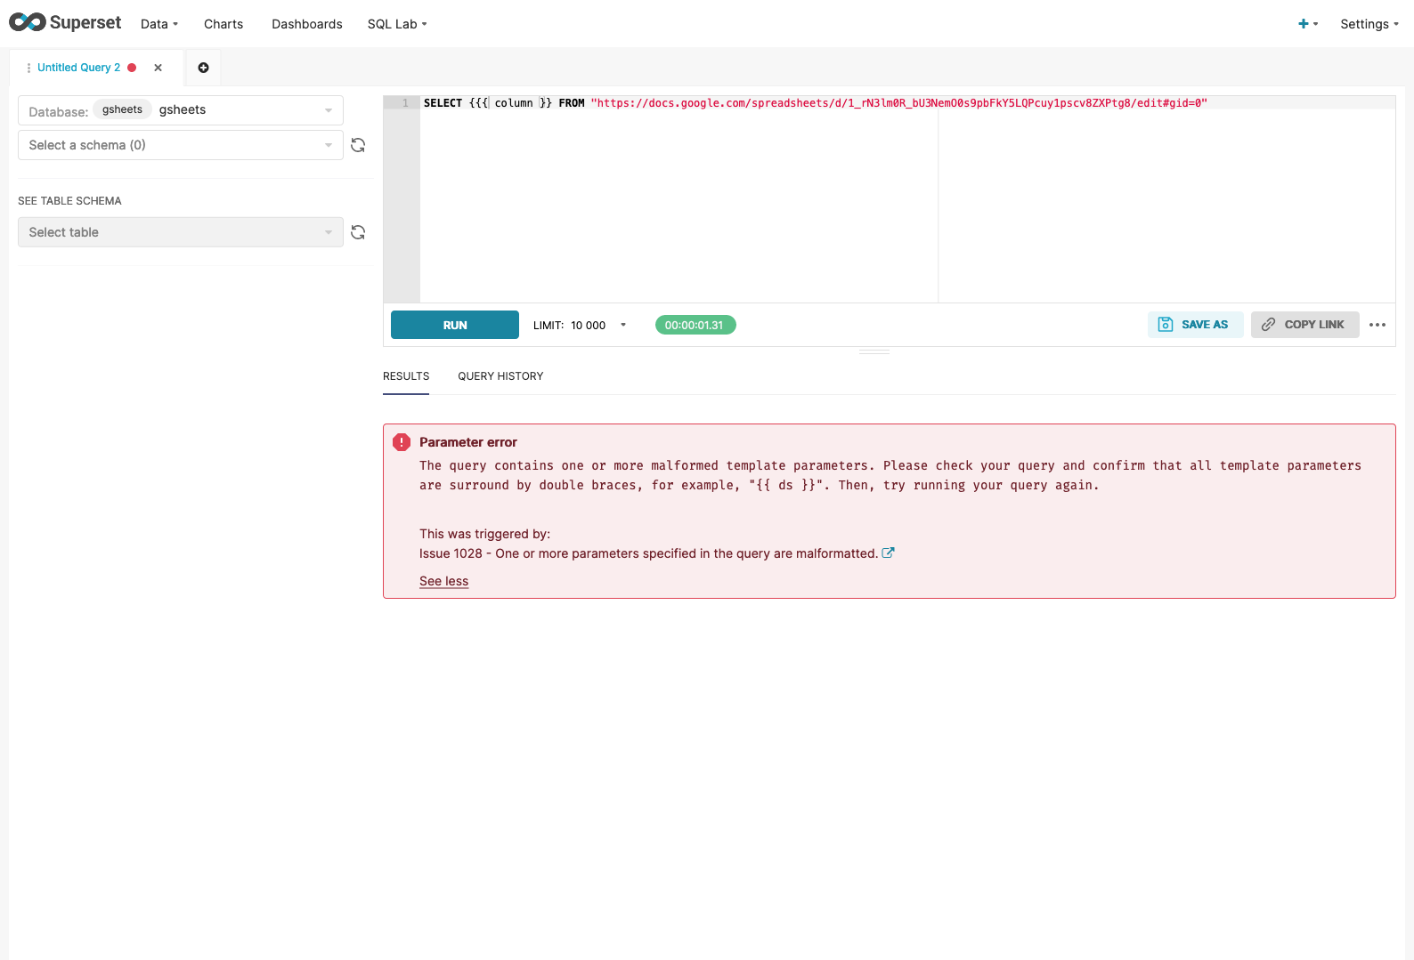Collapse error details with See less
Viewport: 1414px width, 960px height.
[443, 581]
